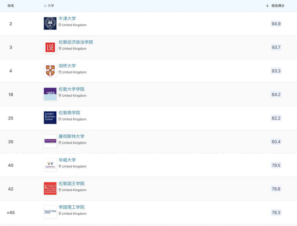The height and width of the screenshot is (226, 297).
Task: Click rank number 3
Action: pos(11,47)
